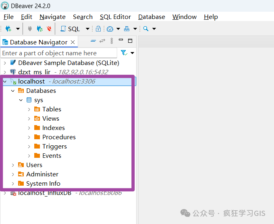Open the File menu
Screen dimensions: 274x224
click(8, 17)
